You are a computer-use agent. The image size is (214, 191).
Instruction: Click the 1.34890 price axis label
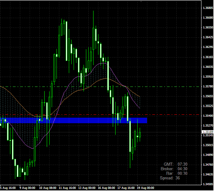[x=208, y=155]
